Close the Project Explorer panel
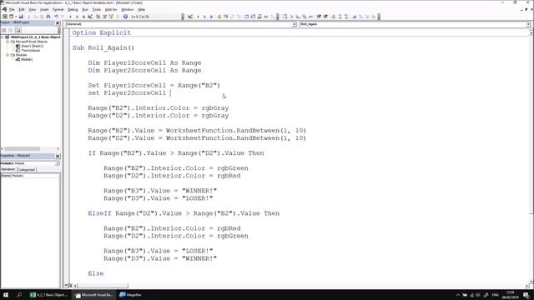This screenshot has height=300, width=534. pyautogui.click(x=58, y=22)
